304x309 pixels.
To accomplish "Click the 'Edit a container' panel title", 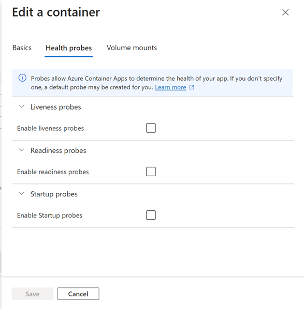I will coord(56,12).
